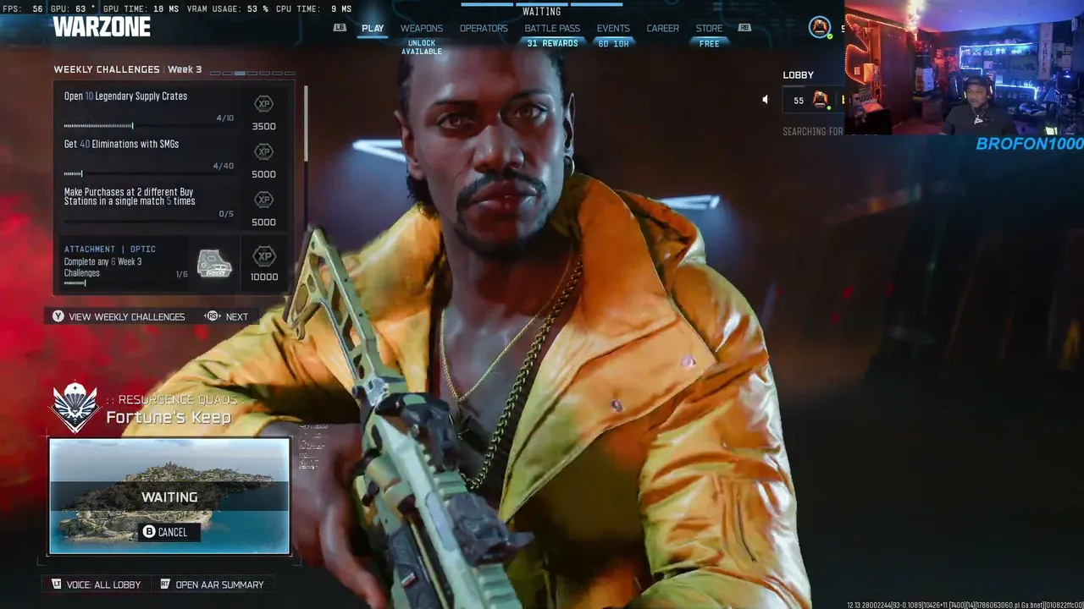Click the 4/40 eliminations progress count
1084x609 pixels.
[224, 167]
